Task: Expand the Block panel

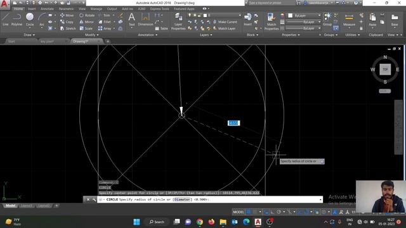Action: [x=252, y=35]
